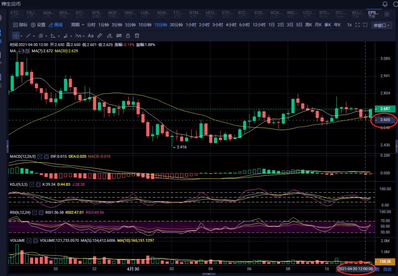This screenshot has height=276, width=398.
Task: Select the 4小时 period
Action: click(231, 25)
